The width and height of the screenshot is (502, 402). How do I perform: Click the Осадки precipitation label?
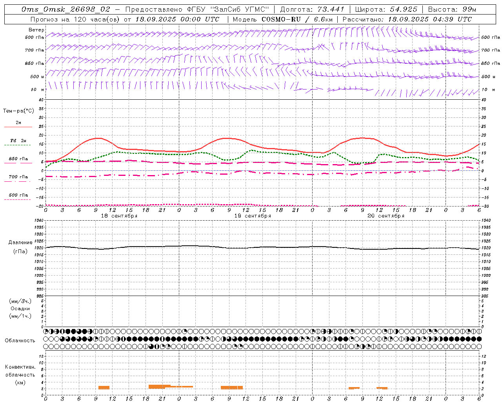click(20, 309)
